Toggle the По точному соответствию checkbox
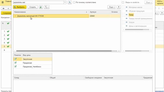164x92 pixels. click(x=74, y=2)
